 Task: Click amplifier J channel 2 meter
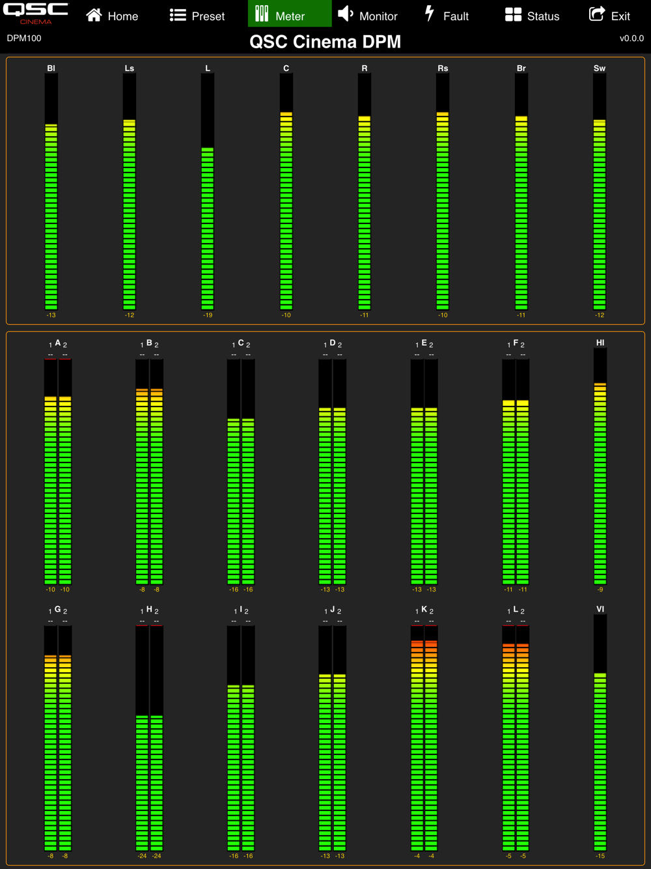339,738
